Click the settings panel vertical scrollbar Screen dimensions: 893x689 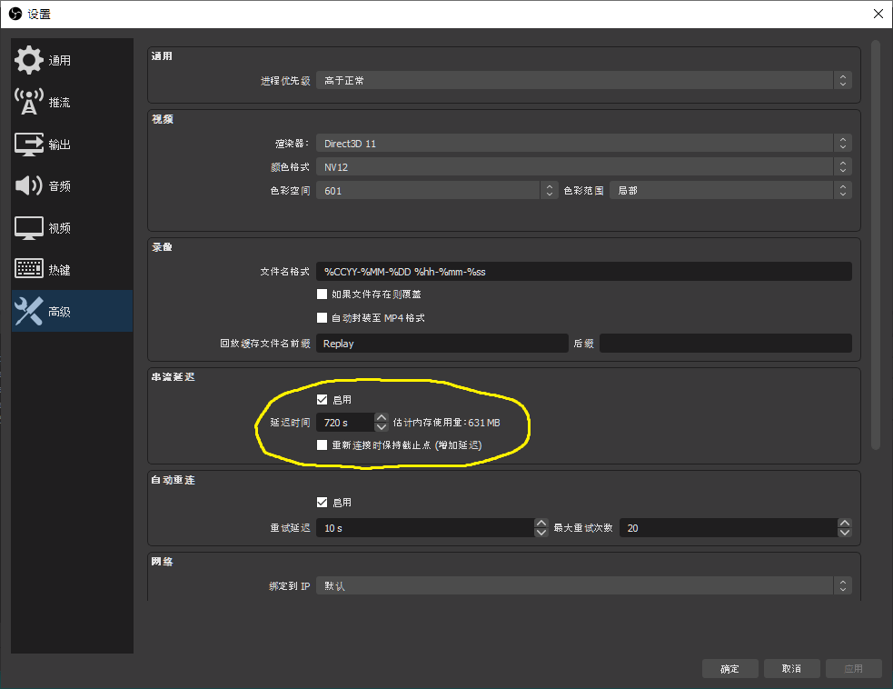[876, 244]
